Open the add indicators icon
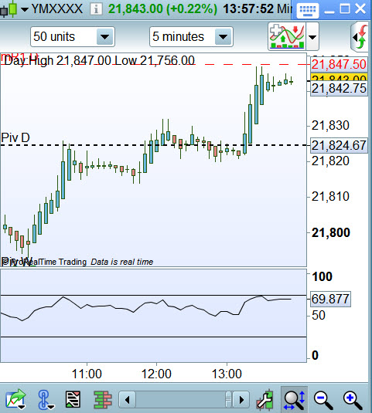The height and width of the screenshot is (413, 372). [x=287, y=36]
